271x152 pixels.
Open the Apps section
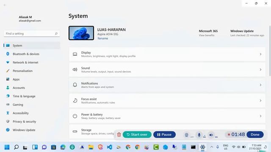pos(32,79)
